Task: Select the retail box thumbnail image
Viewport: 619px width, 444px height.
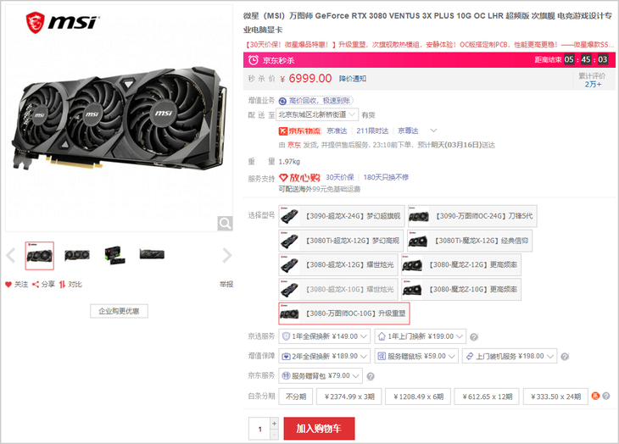Action: tap(114, 256)
